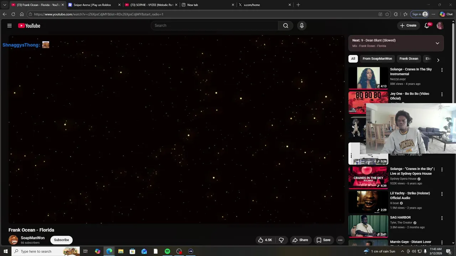Open options for SAG HARBOR video
The width and height of the screenshot is (456, 256).
tap(442, 218)
